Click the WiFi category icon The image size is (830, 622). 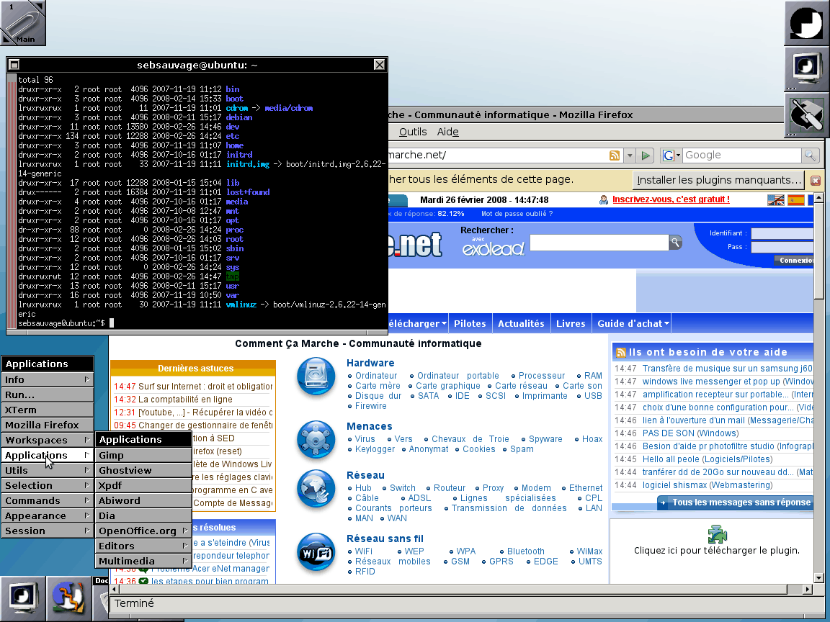[x=316, y=552]
